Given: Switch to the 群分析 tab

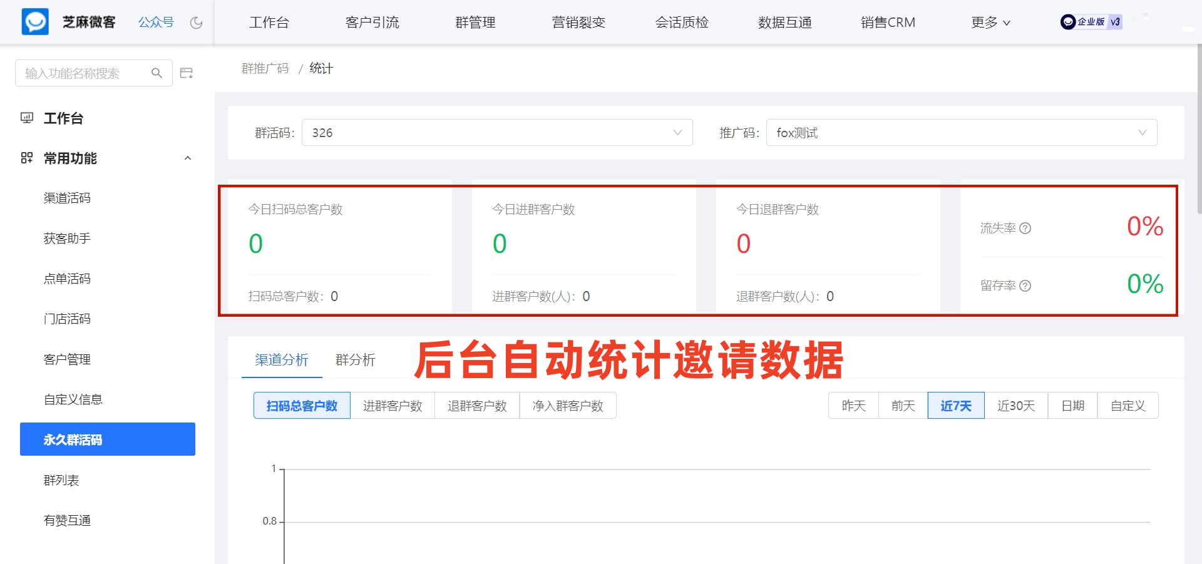Looking at the screenshot, I should pyautogui.click(x=356, y=360).
